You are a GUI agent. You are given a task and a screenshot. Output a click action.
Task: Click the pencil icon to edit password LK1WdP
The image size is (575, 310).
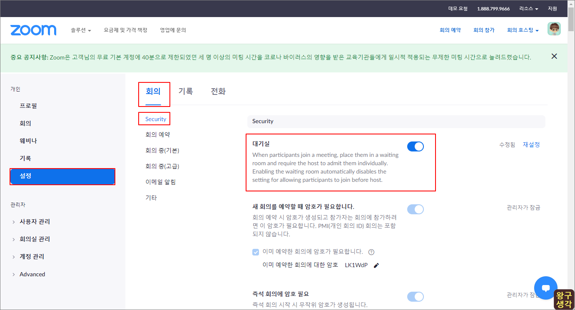tap(376, 265)
